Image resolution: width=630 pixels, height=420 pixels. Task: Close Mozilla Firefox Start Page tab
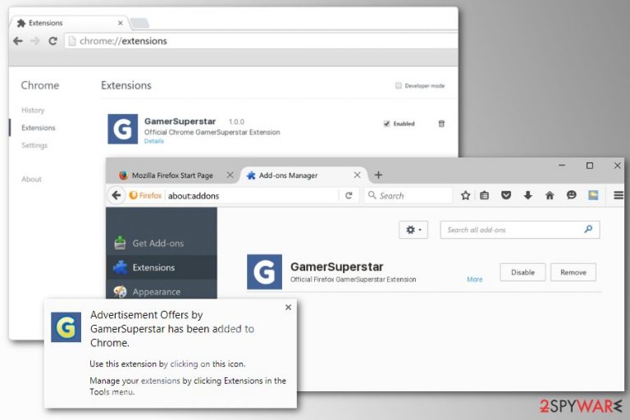point(230,175)
